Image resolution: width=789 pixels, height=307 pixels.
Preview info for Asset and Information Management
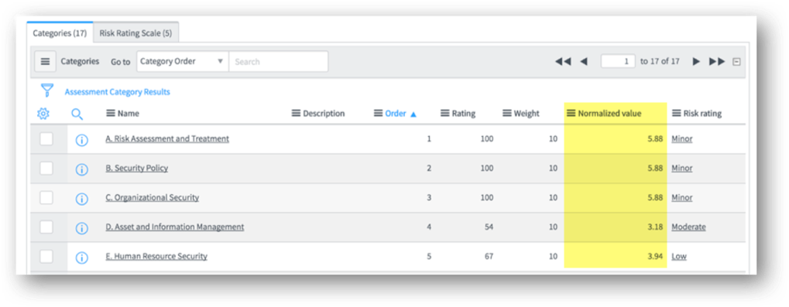[x=81, y=229]
